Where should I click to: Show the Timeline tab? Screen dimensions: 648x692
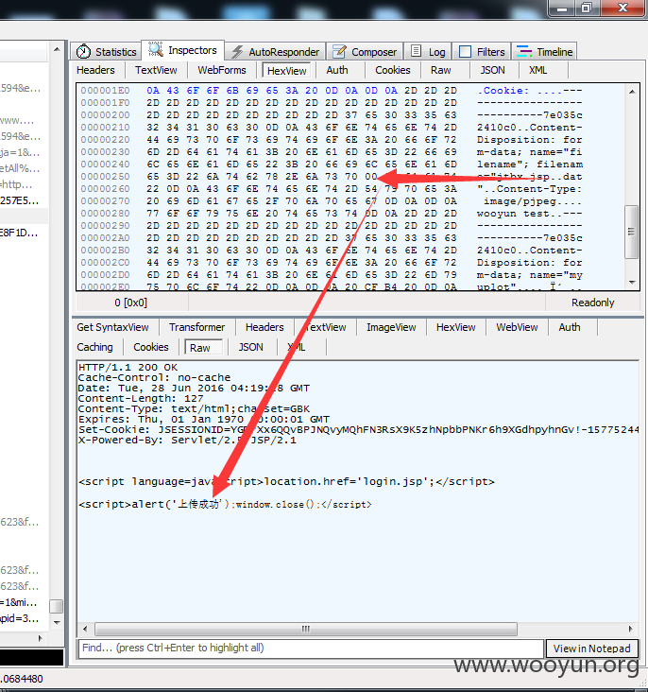pos(544,52)
